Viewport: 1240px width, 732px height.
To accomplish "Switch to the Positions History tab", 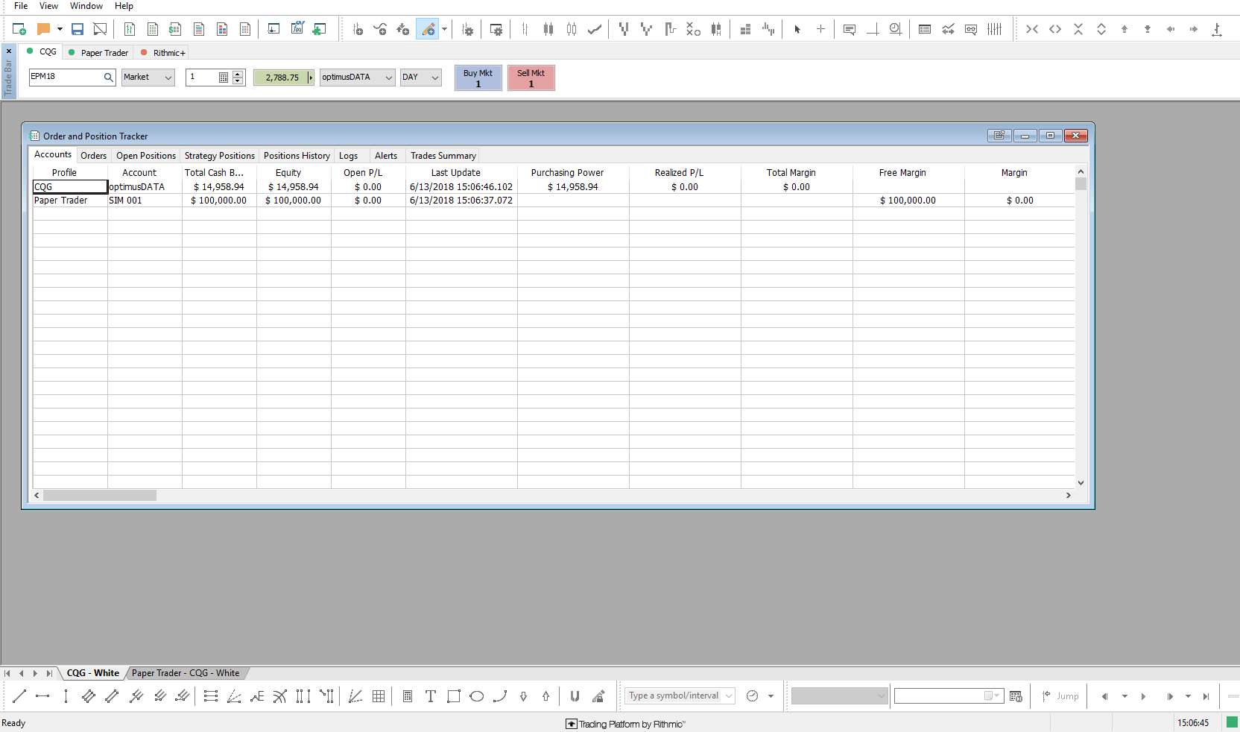I will (297, 156).
